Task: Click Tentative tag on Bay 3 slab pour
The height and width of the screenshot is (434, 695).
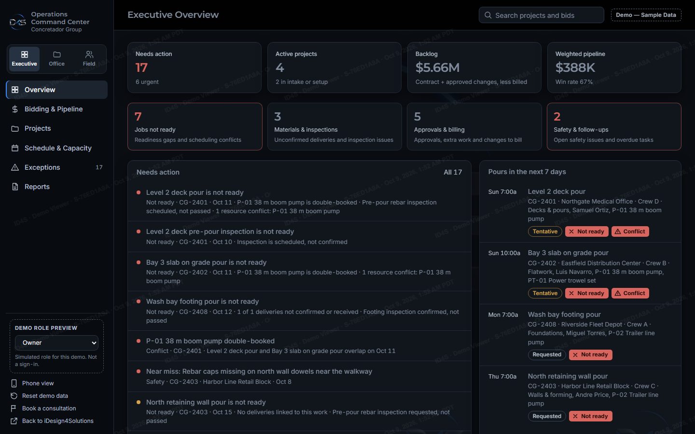Action: point(545,293)
